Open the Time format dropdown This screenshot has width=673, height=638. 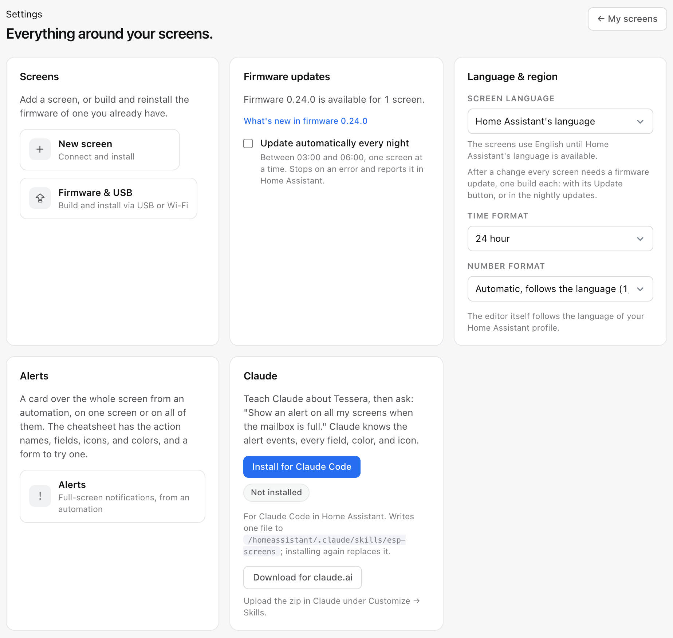click(x=560, y=239)
